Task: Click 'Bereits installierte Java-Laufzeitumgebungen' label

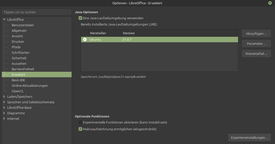Action: coord(119,24)
